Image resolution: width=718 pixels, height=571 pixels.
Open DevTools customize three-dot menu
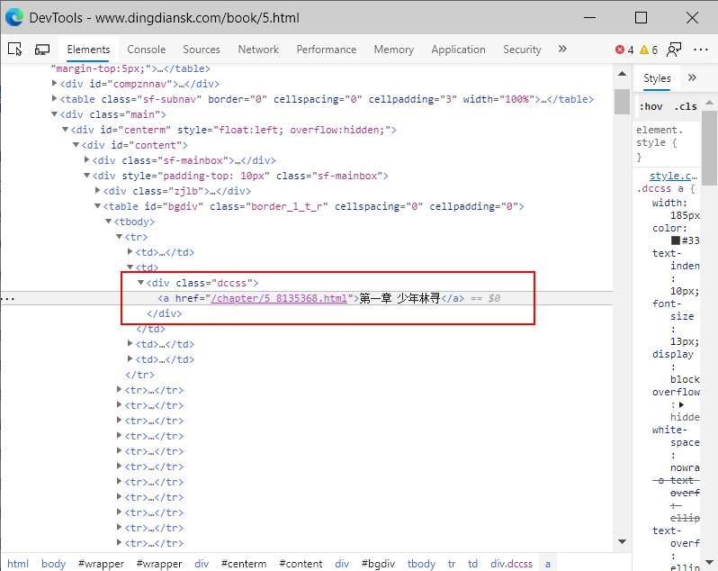pyautogui.click(x=701, y=50)
